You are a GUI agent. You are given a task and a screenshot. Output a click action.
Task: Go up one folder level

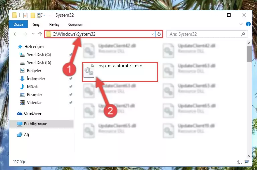(40, 34)
